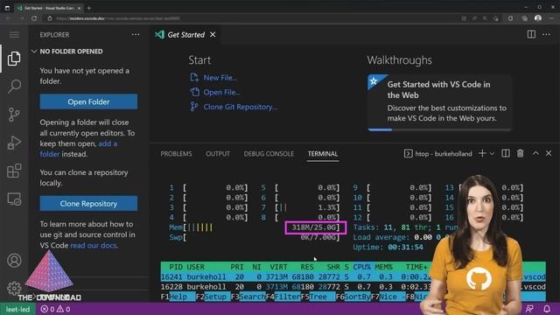Select the Terminal tab
This screenshot has width=560, height=315.
[x=323, y=154]
